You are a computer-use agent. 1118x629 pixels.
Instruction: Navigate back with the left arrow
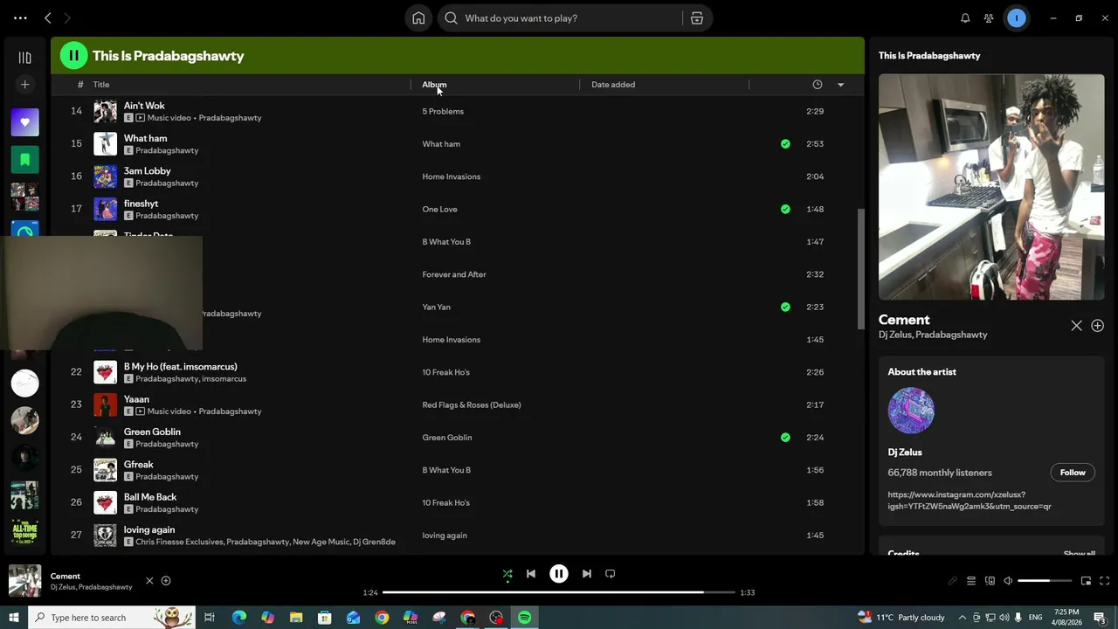tap(48, 18)
